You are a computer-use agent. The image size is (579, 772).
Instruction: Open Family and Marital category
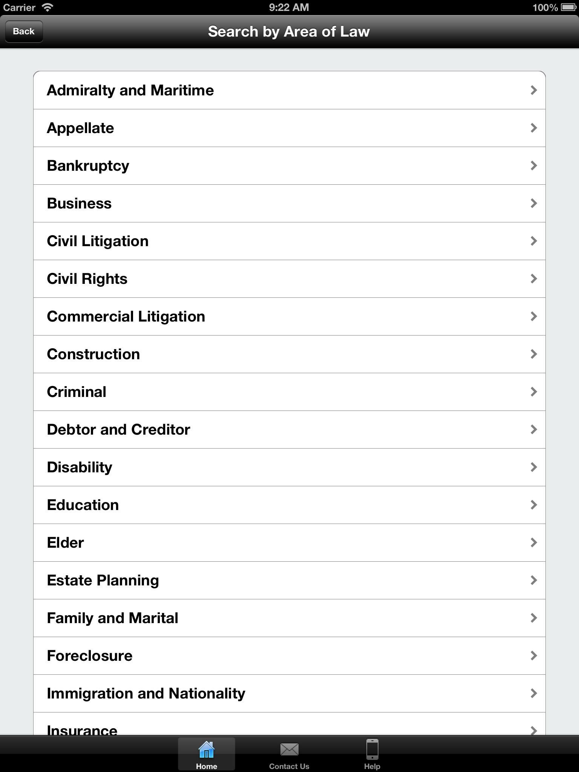pos(112,618)
